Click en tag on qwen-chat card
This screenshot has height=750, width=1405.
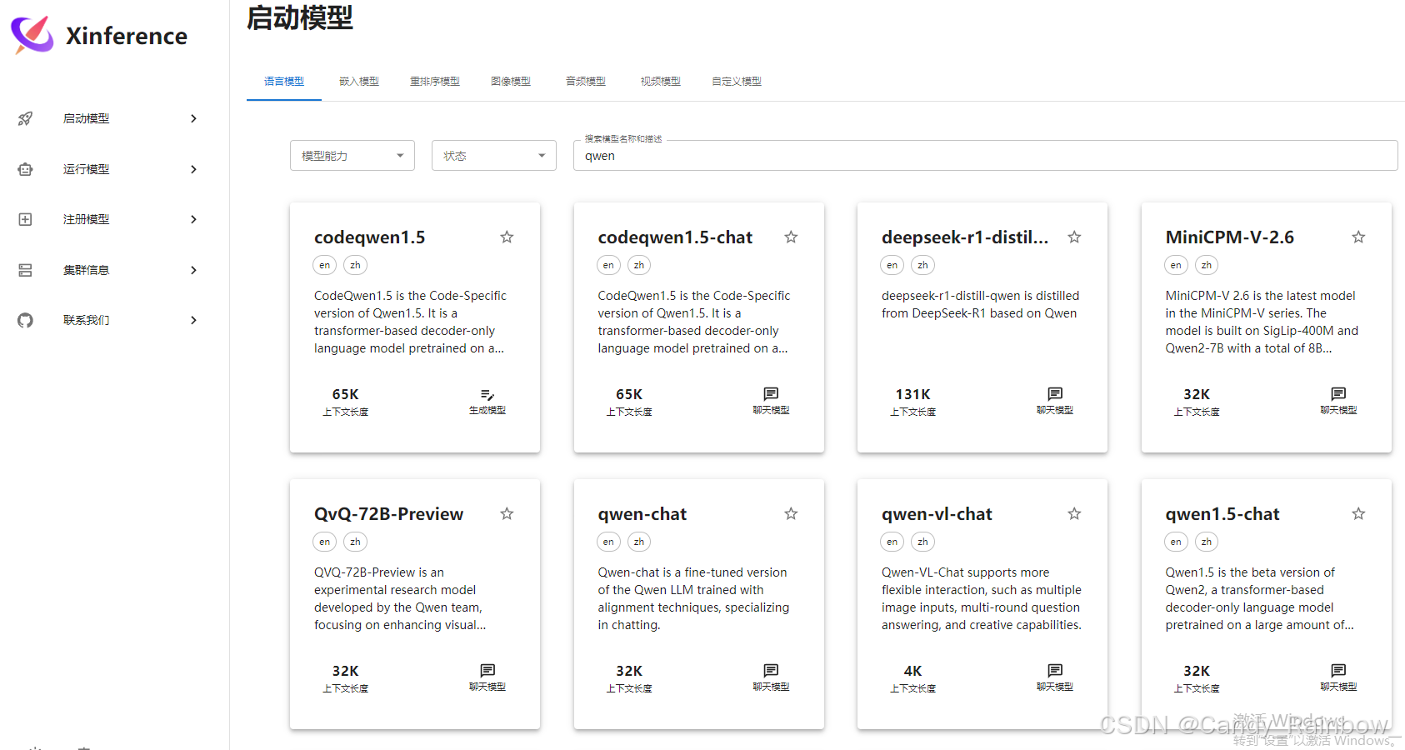tap(608, 542)
